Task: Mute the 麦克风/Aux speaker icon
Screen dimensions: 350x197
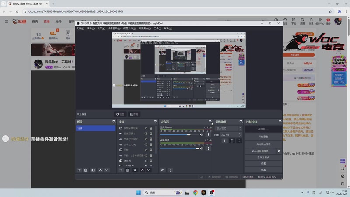Action: [202, 135]
